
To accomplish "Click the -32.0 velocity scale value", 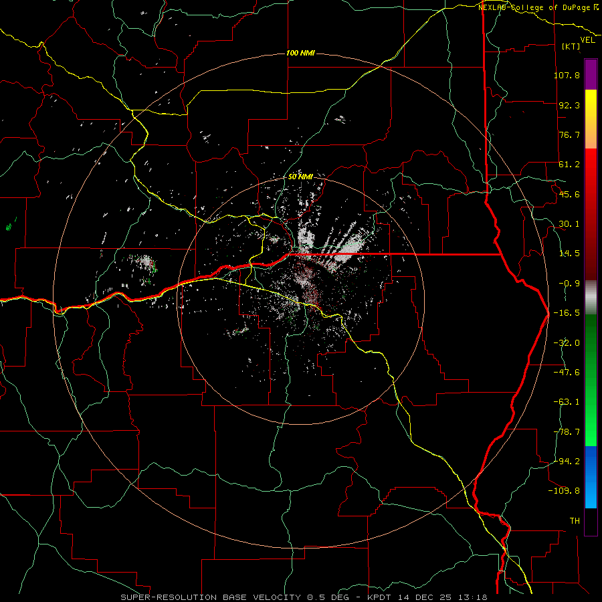I will pyautogui.click(x=567, y=343).
